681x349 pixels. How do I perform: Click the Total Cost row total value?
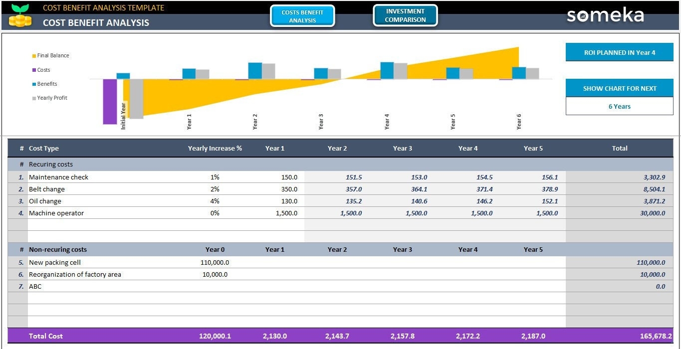[656, 336]
